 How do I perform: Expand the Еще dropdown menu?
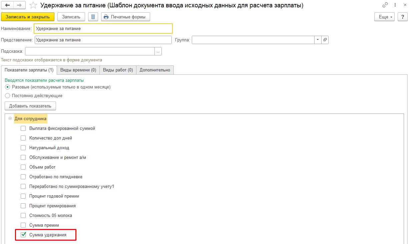coord(385,17)
